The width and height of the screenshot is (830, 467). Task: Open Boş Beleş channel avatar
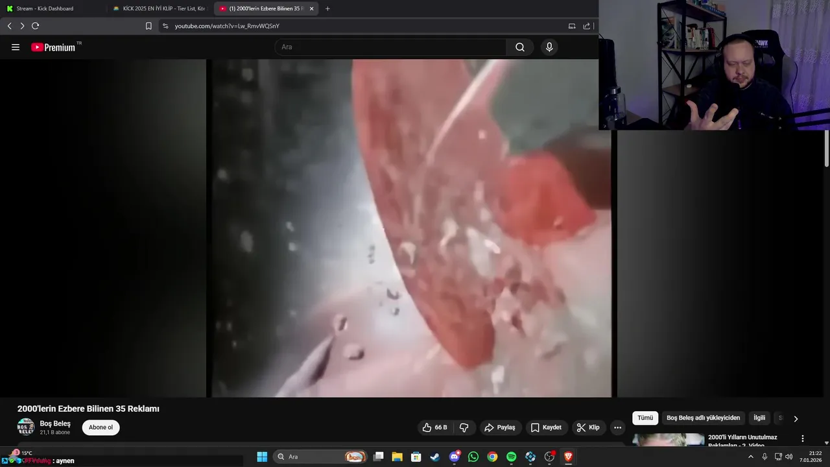pos(26,427)
